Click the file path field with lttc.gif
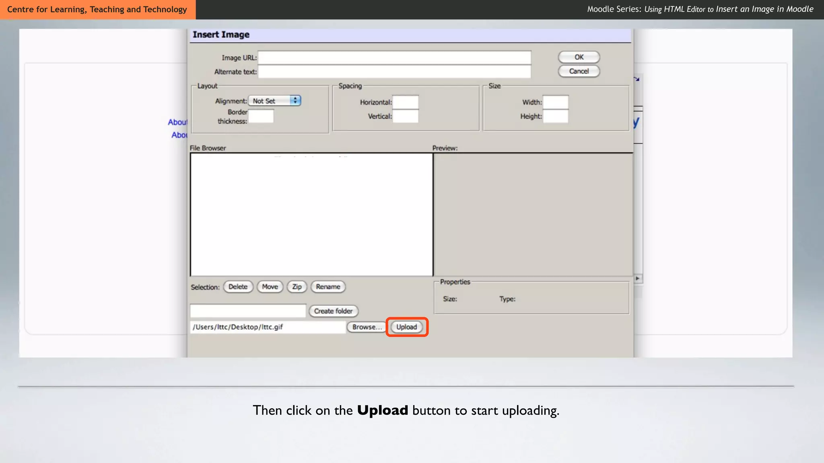Viewport: 824px width, 463px height. (x=268, y=327)
